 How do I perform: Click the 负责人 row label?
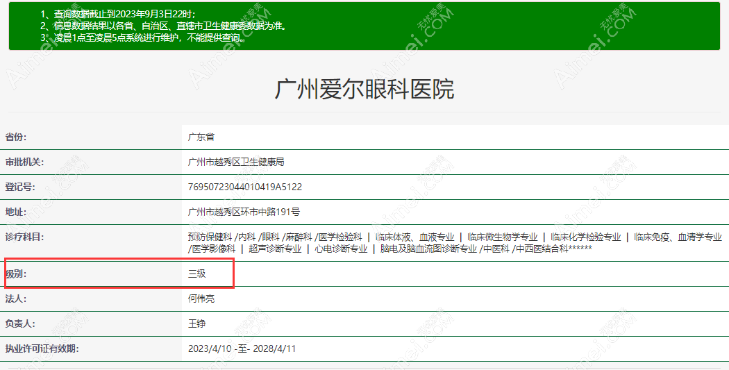(x=21, y=324)
